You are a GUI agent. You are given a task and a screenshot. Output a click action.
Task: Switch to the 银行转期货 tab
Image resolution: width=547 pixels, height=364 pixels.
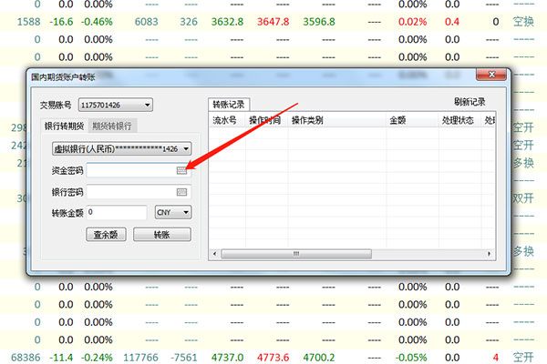(x=64, y=126)
